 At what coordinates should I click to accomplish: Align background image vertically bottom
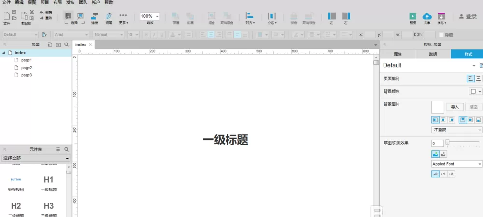tap(478, 119)
